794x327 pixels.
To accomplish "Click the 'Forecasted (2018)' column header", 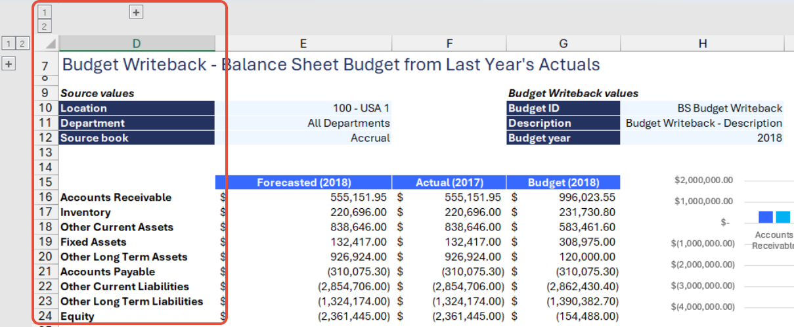I will pyautogui.click(x=303, y=183).
